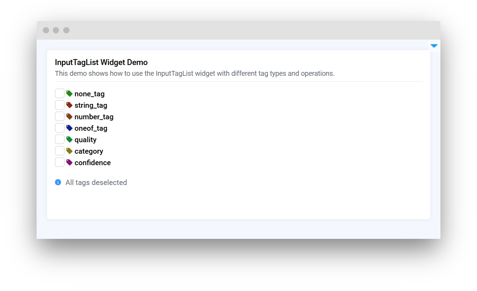The image size is (477, 291).
Task: Expand the blue dropdown arrow at top right
Action: coord(434,46)
